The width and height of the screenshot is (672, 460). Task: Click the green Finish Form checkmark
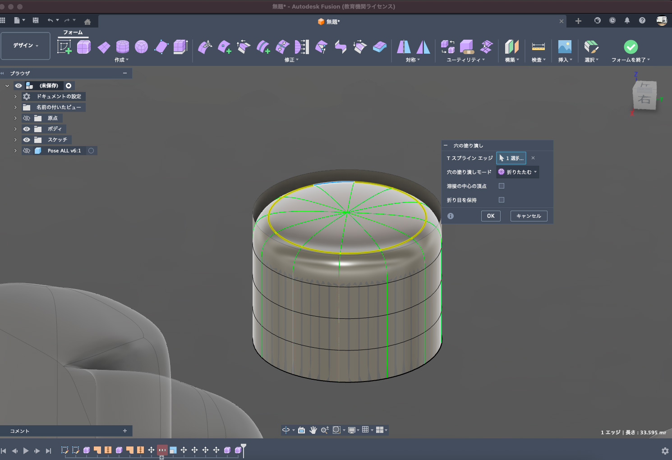[x=631, y=47]
